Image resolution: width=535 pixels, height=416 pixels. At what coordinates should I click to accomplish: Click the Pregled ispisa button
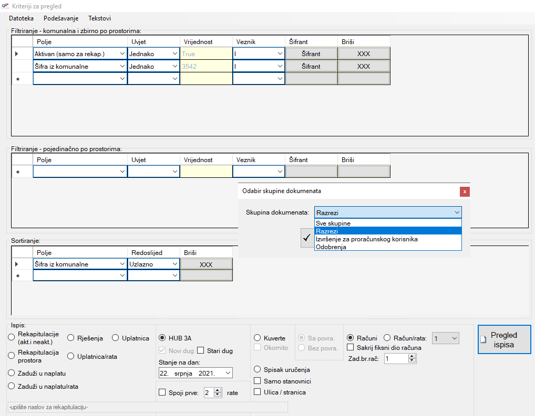click(x=504, y=340)
